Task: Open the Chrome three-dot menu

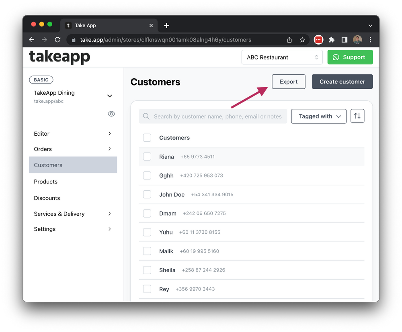Action: point(370,40)
